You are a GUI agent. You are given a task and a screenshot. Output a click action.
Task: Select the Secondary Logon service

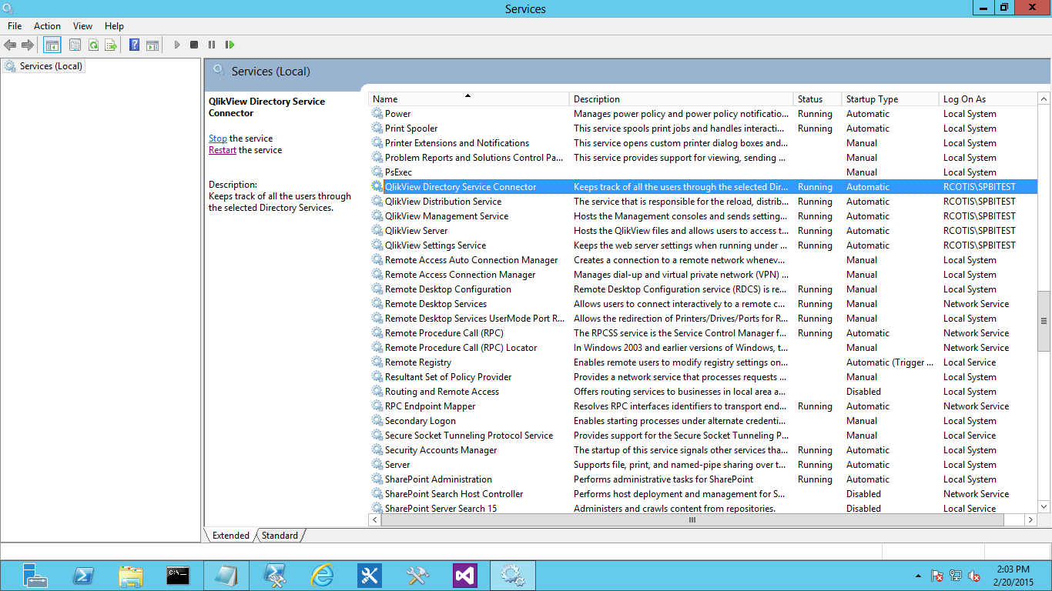click(703, 421)
